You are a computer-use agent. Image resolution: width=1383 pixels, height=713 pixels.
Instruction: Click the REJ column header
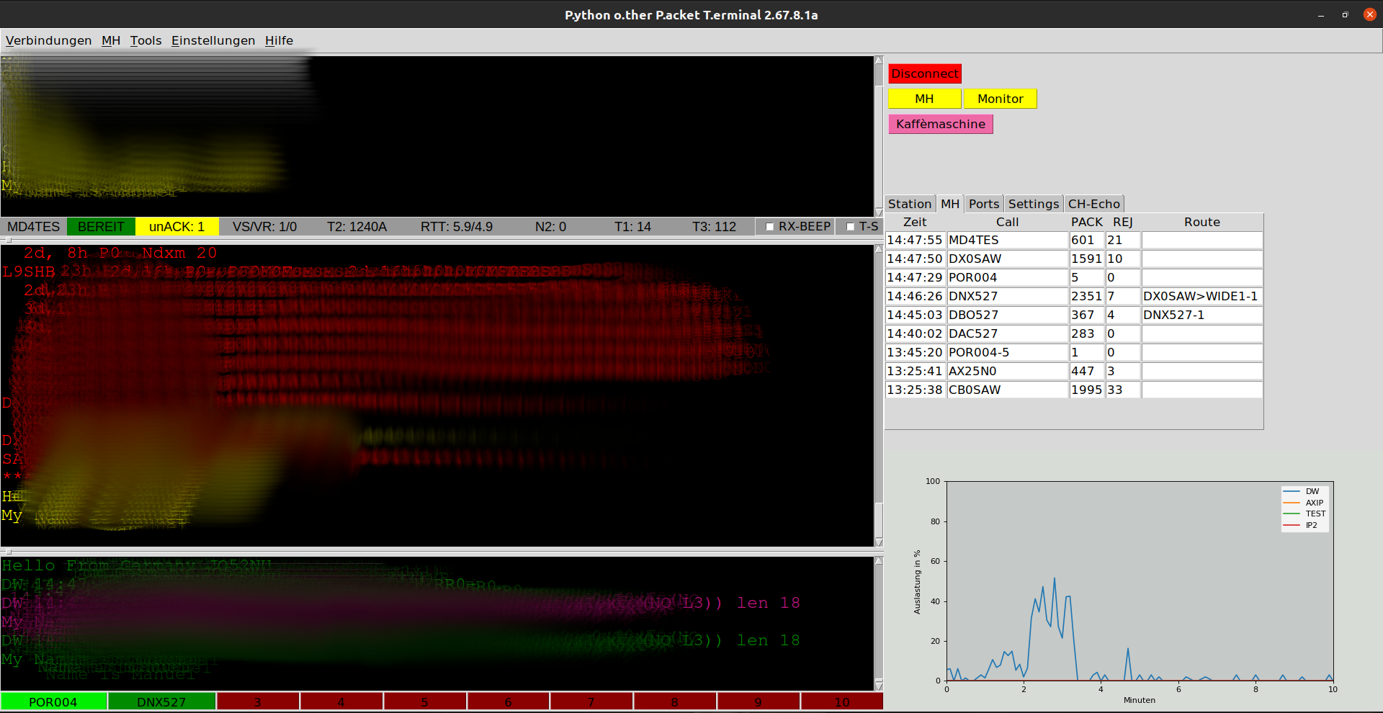(1123, 222)
